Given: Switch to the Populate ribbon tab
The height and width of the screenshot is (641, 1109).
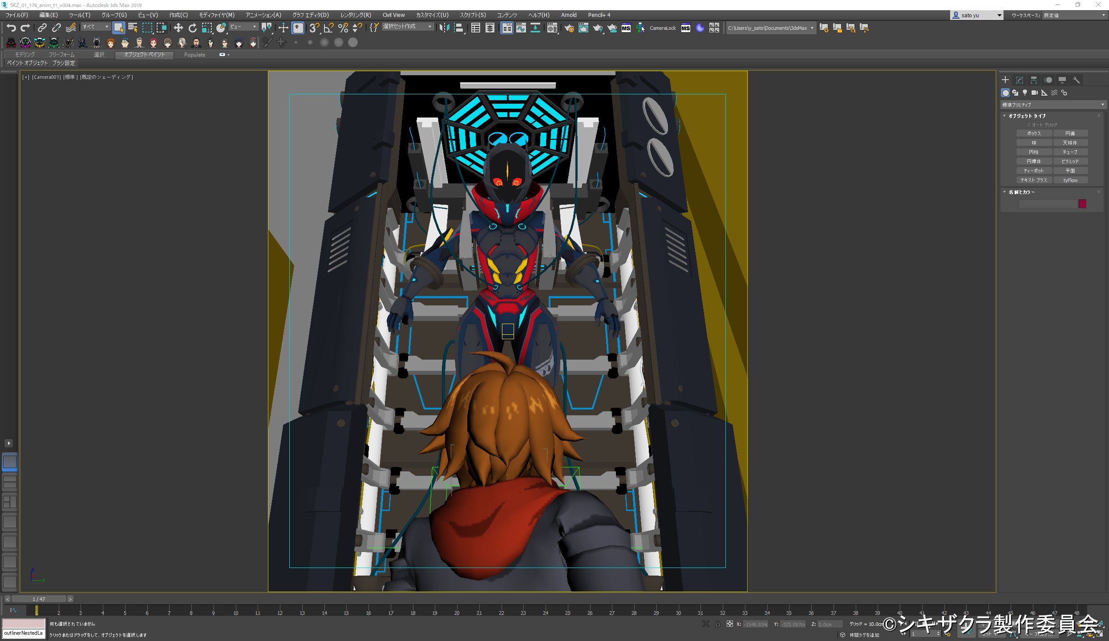Looking at the screenshot, I should point(194,55).
